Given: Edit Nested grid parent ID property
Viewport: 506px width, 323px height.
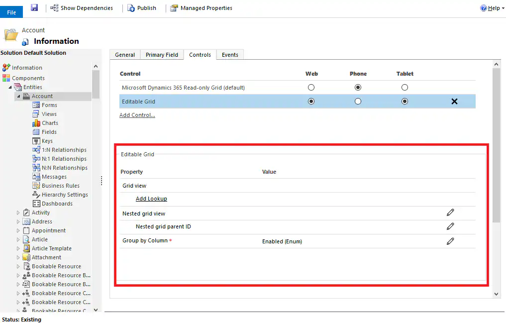Looking at the screenshot, I should (x=450, y=226).
